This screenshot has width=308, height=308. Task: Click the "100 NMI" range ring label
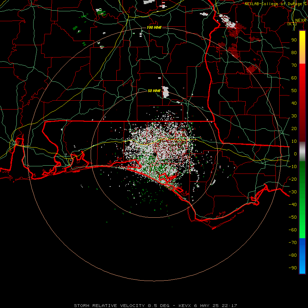[154, 27]
